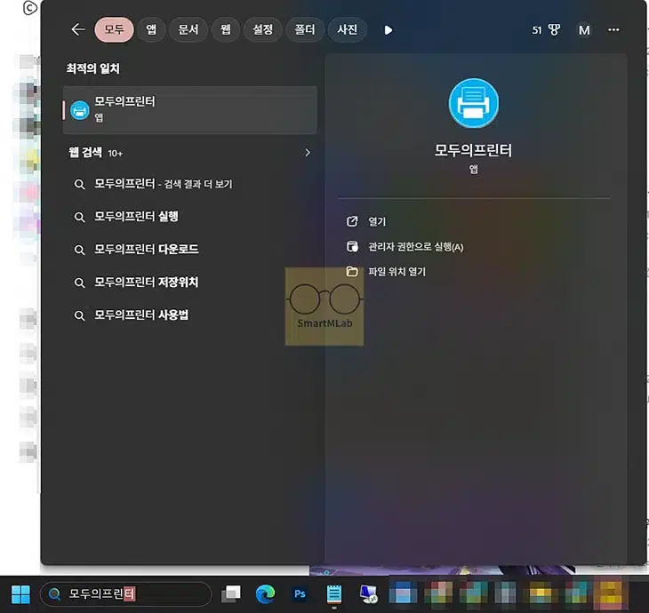The height and width of the screenshot is (613, 649).
Task: Click the taskbar search magnifier icon
Action: click(54, 594)
